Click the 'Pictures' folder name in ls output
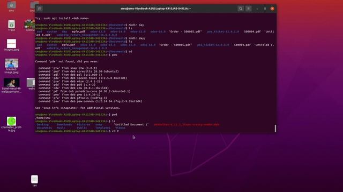The image size is (343, 192). 84,124
